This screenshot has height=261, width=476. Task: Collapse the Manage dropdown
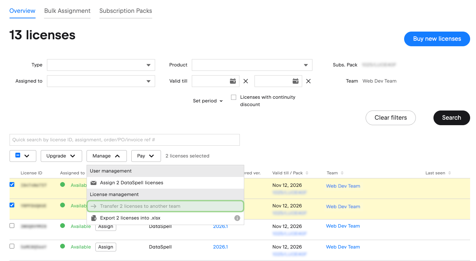pyautogui.click(x=107, y=156)
